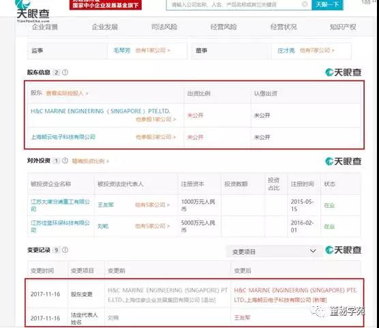View the one company linked to 毛琴芳

click(153, 50)
